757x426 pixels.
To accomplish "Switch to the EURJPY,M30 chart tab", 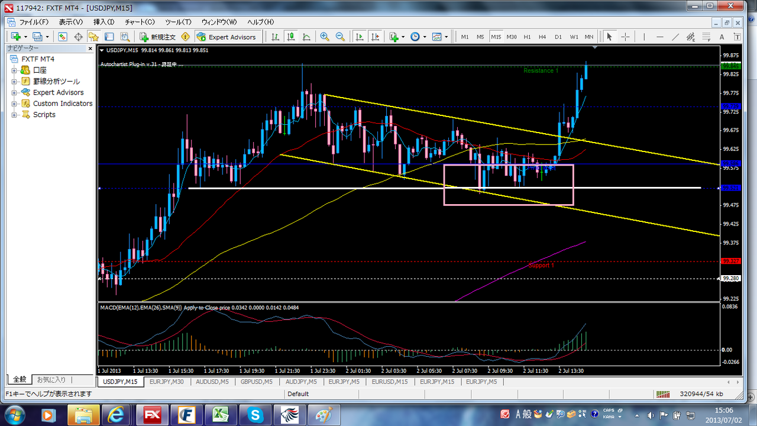I will click(x=166, y=382).
